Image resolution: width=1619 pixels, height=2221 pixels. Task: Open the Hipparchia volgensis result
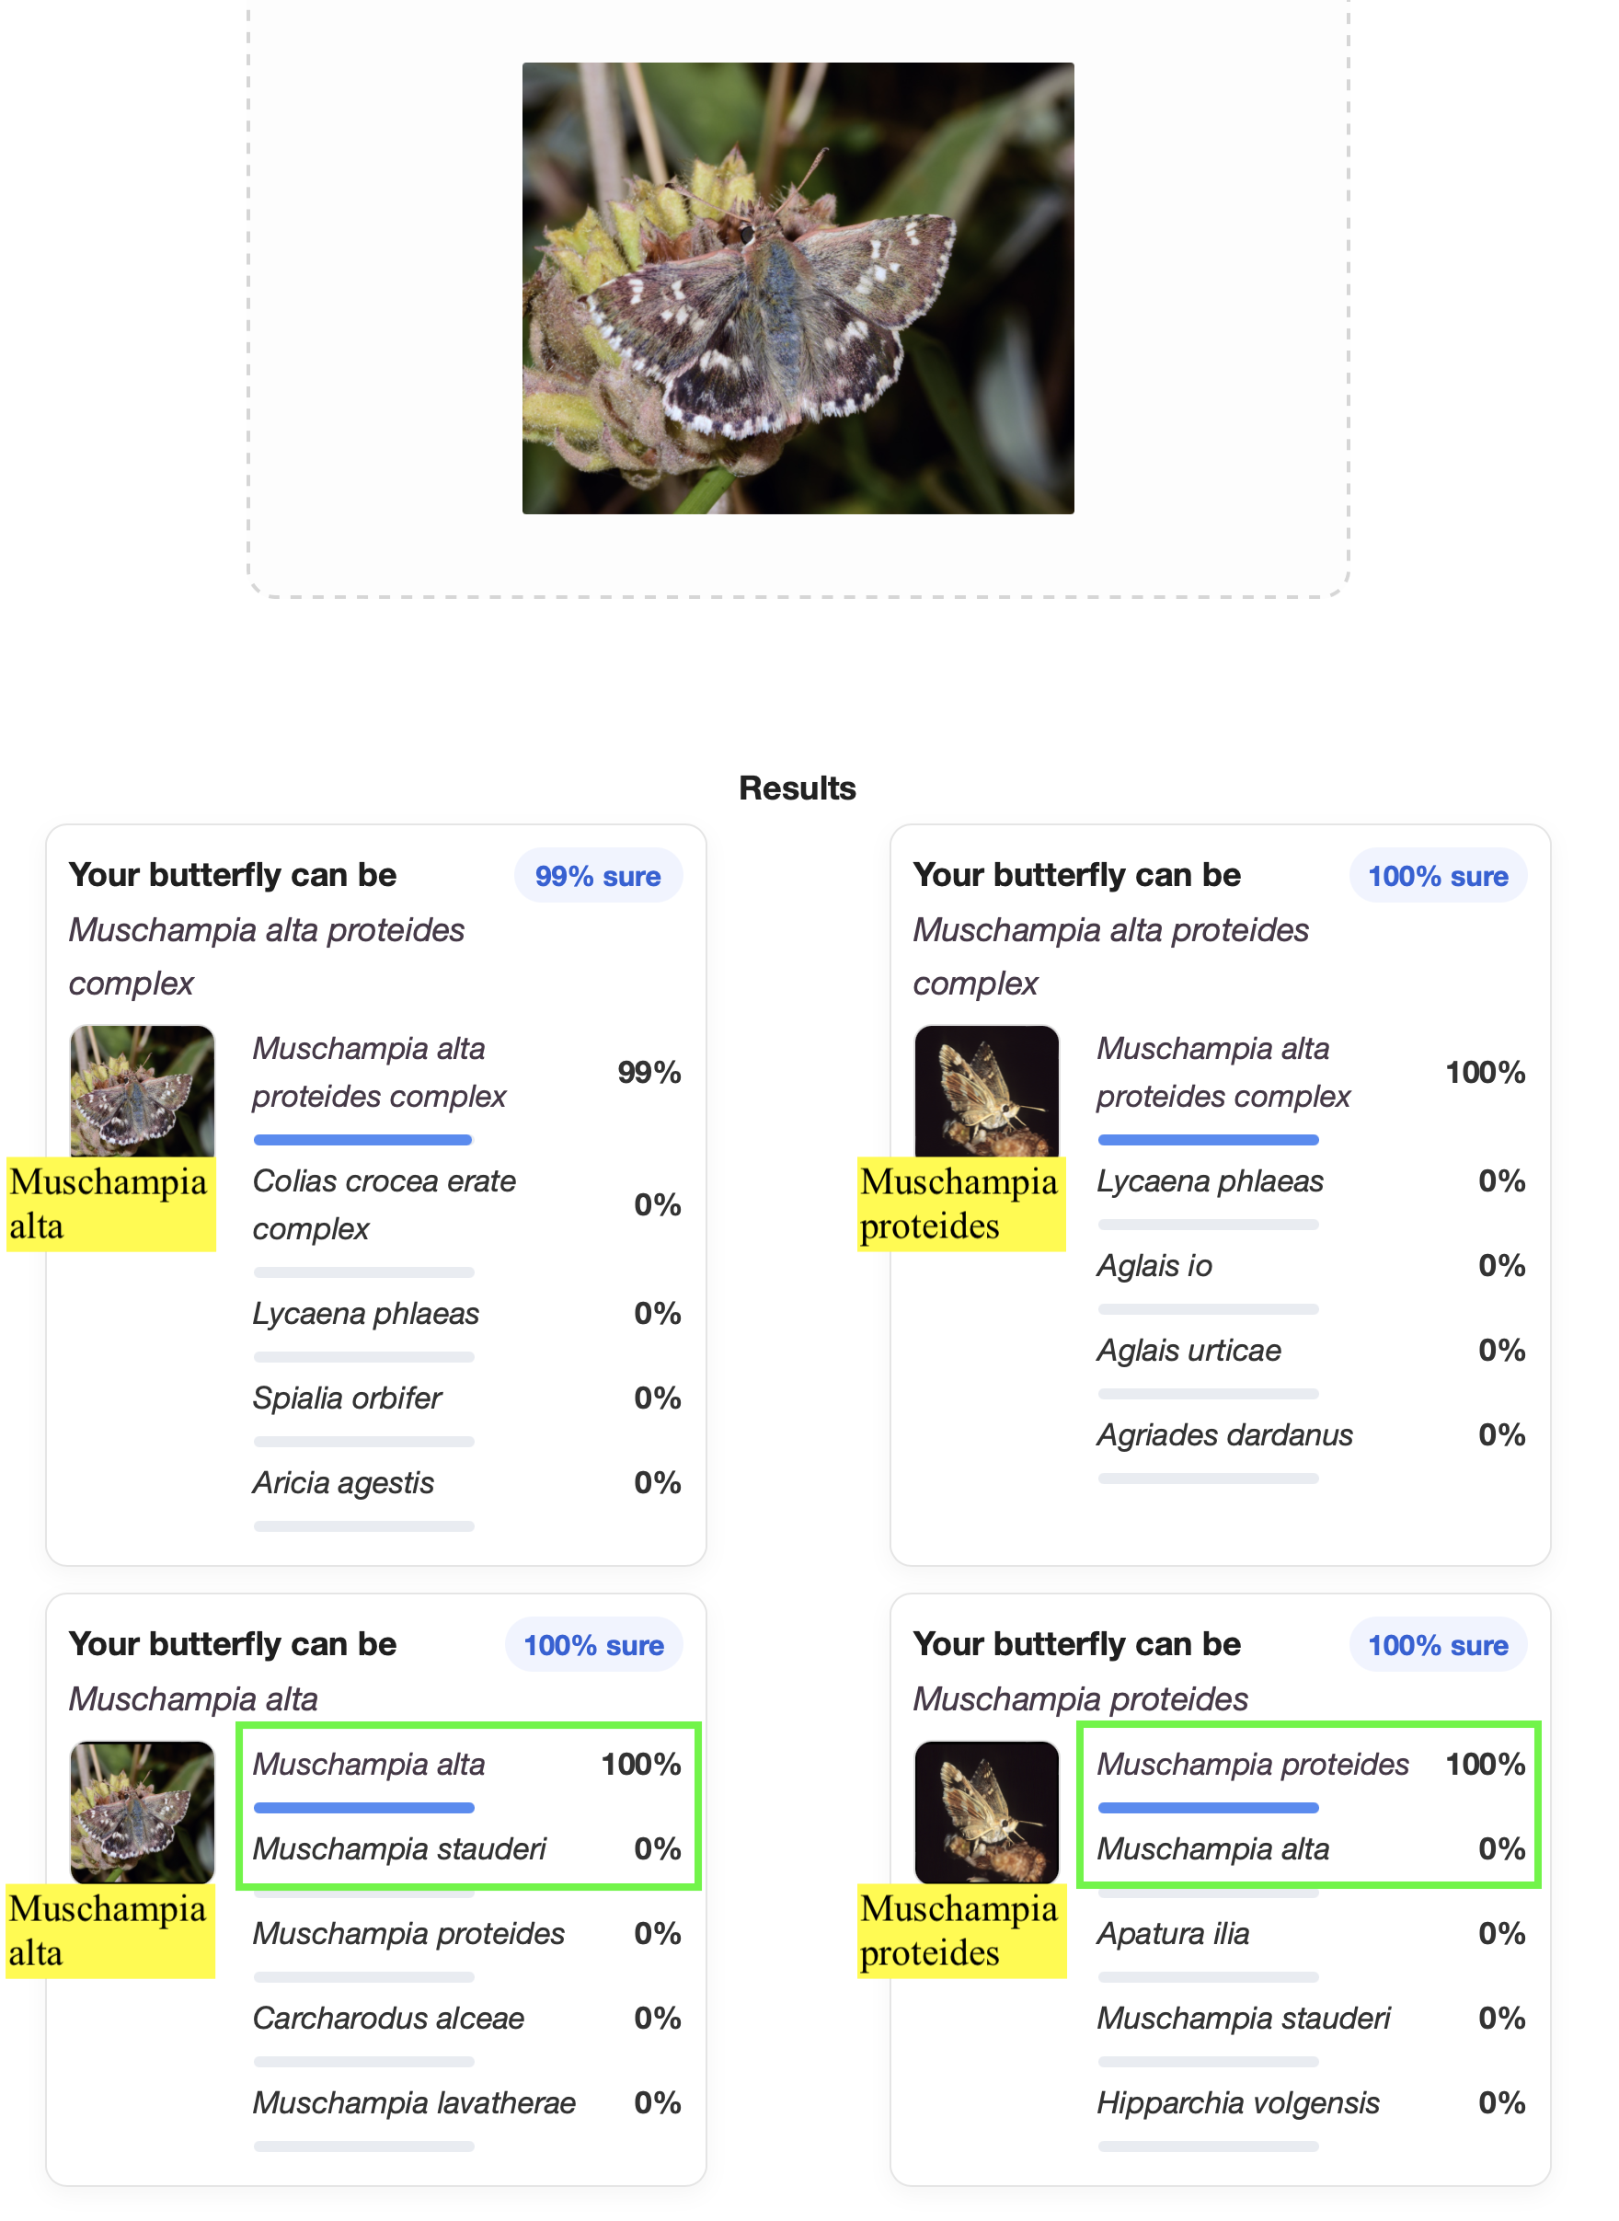pos(1238,2103)
